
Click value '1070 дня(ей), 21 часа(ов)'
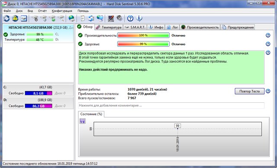point(147,89)
